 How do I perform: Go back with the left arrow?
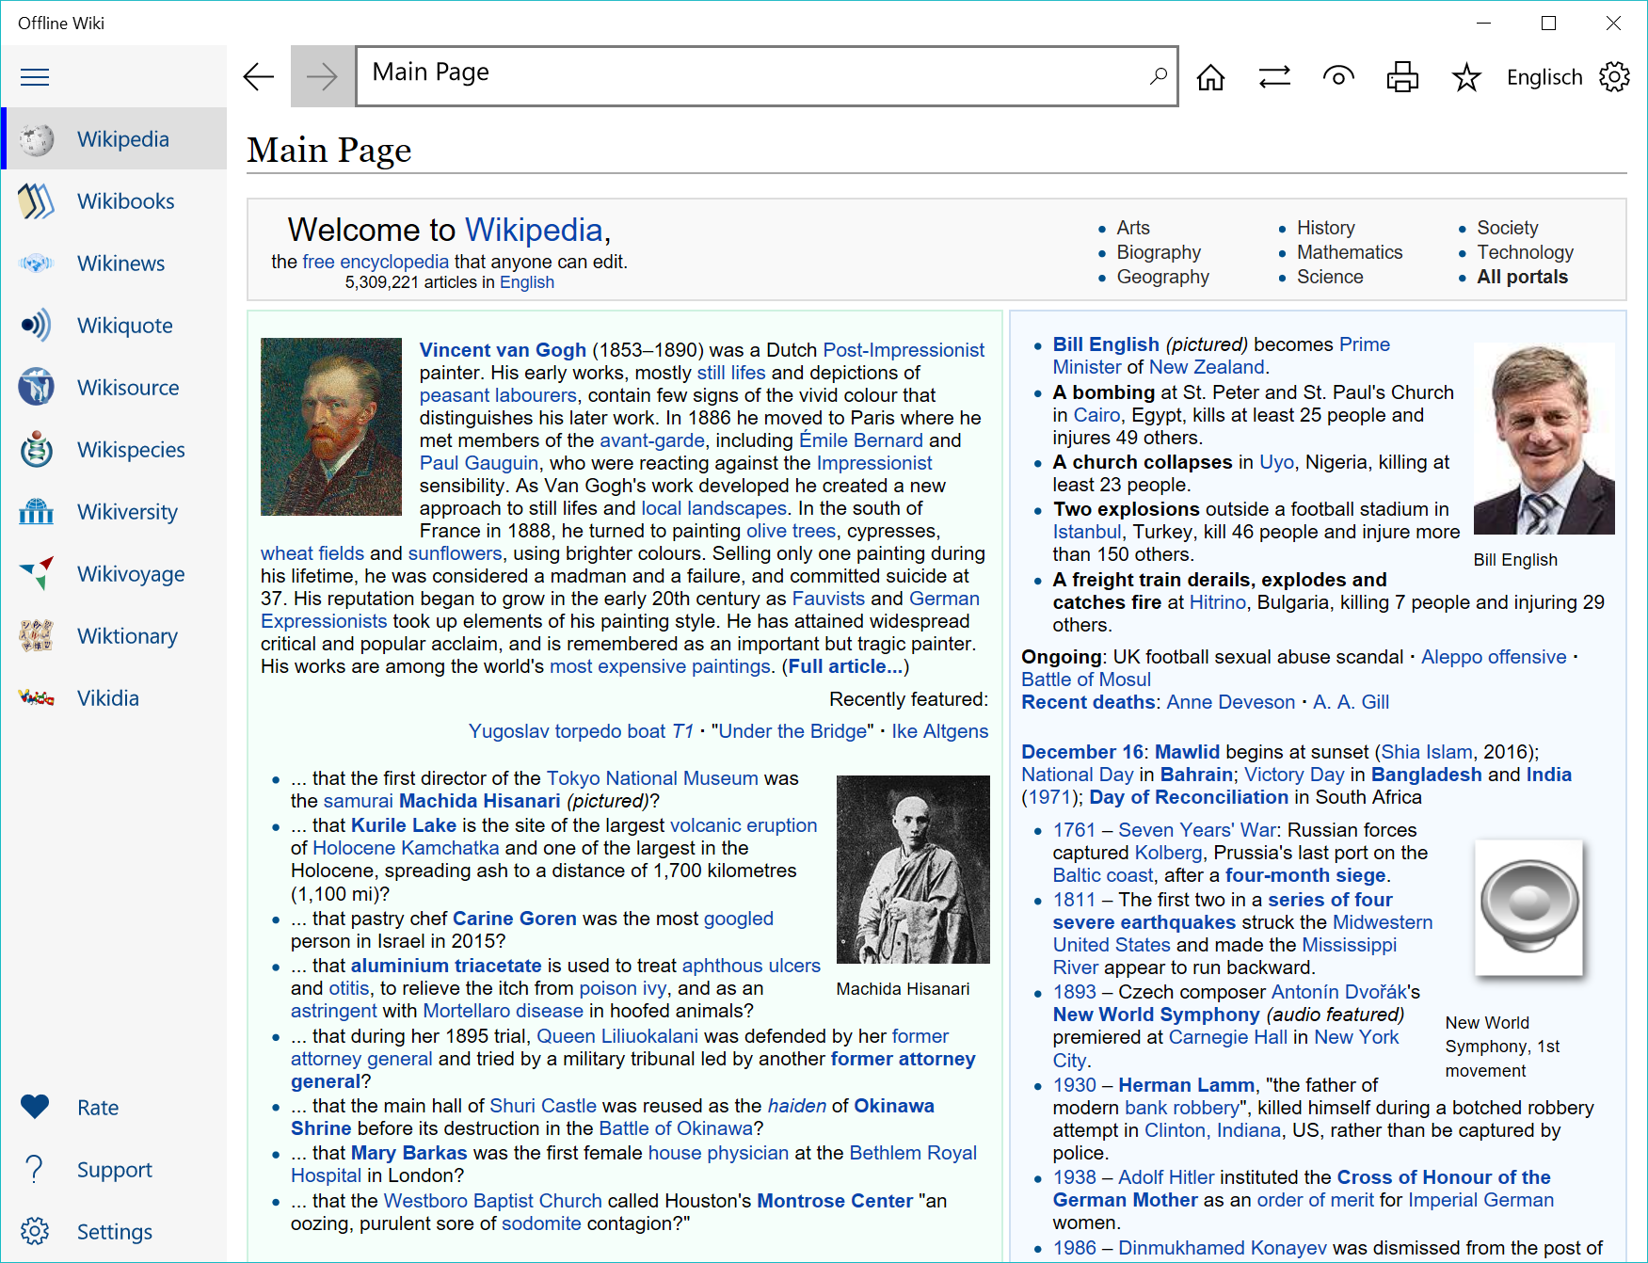pyautogui.click(x=258, y=76)
